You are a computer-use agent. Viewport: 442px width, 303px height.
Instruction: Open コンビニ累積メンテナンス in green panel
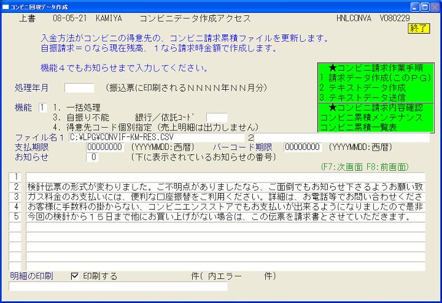371,117
